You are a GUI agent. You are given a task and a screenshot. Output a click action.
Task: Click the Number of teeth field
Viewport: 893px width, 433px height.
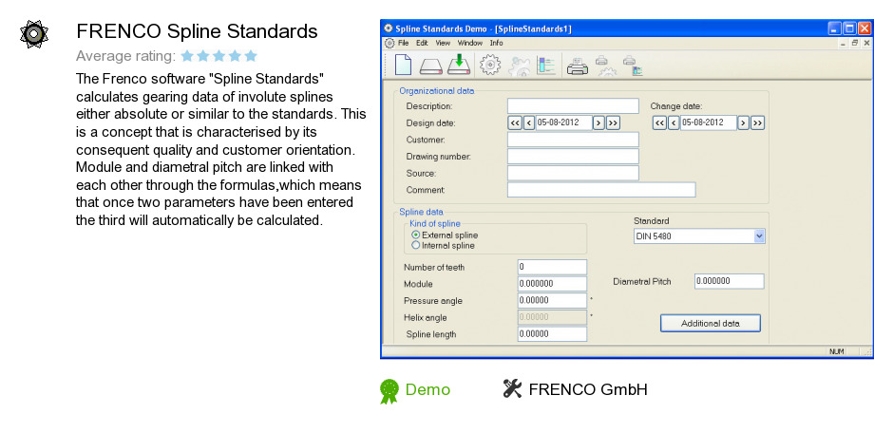(552, 267)
